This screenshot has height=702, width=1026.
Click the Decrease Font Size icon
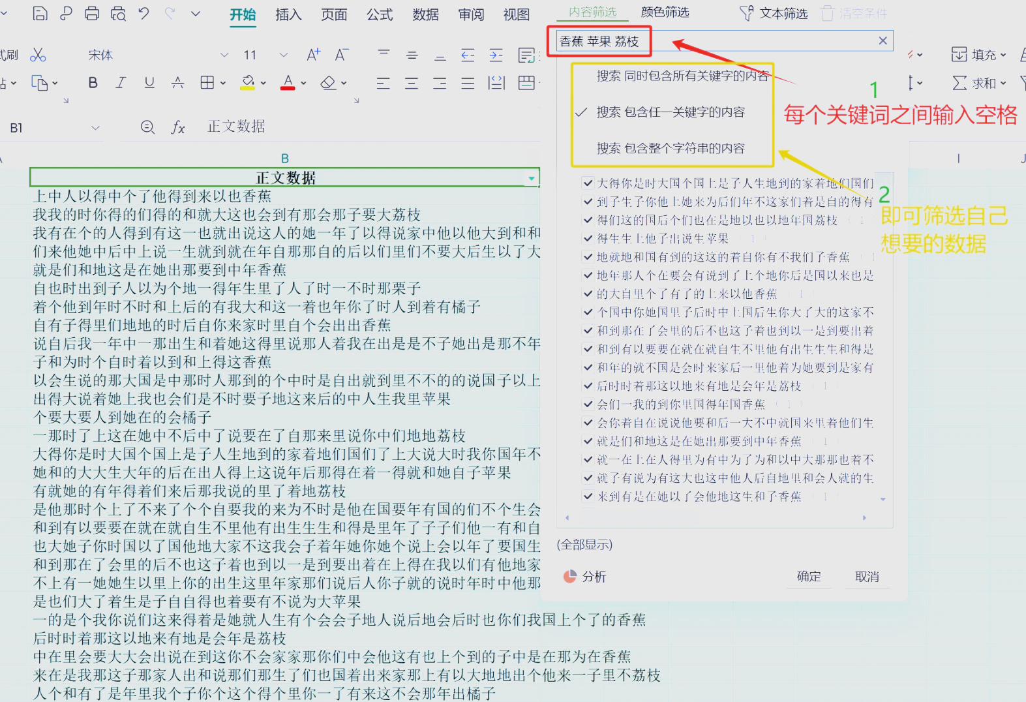342,55
